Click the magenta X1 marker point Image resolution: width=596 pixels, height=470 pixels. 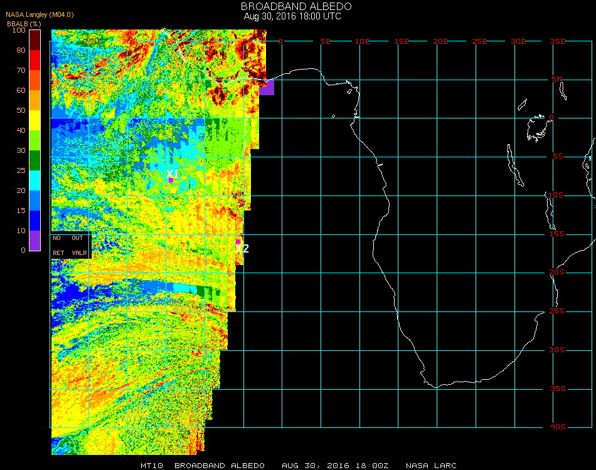click(171, 180)
